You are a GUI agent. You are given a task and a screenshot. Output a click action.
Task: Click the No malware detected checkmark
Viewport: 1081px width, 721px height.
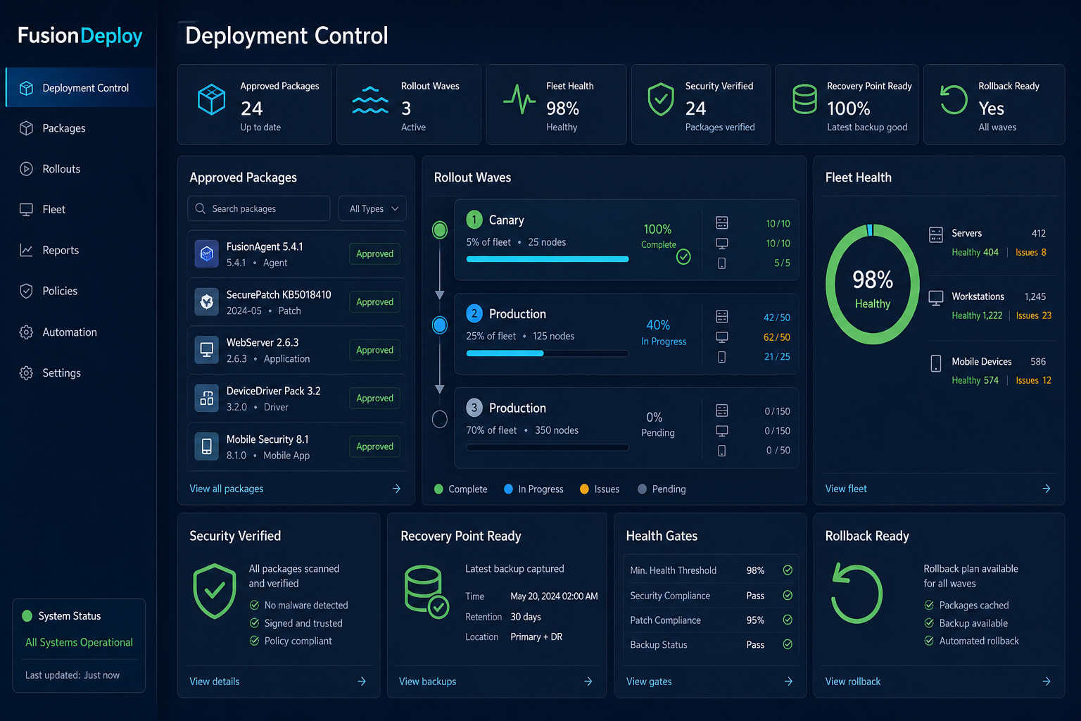click(255, 605)
